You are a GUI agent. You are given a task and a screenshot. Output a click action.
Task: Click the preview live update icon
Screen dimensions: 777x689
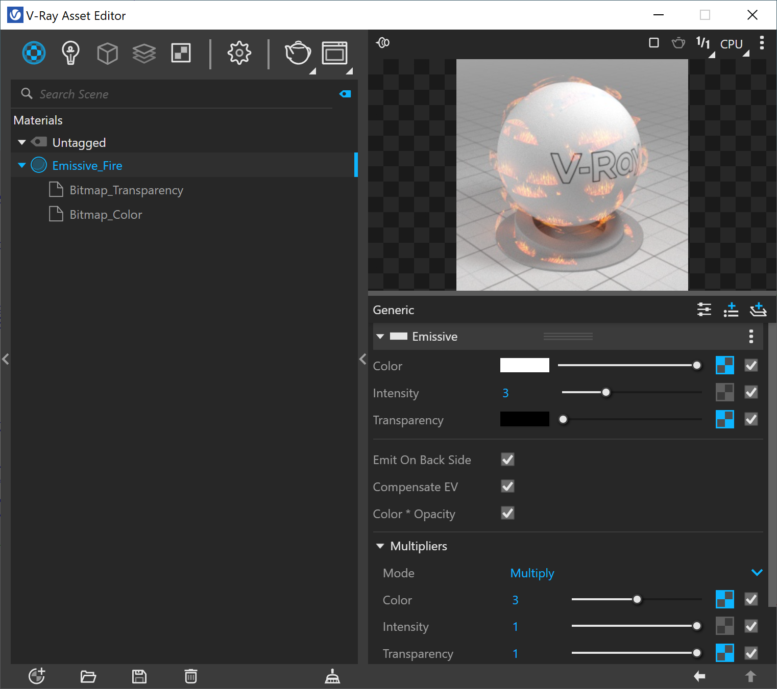(x=383, y=43)
